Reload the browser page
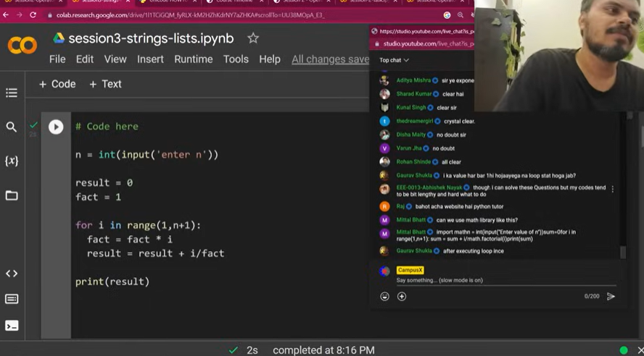 click(33, 15)
